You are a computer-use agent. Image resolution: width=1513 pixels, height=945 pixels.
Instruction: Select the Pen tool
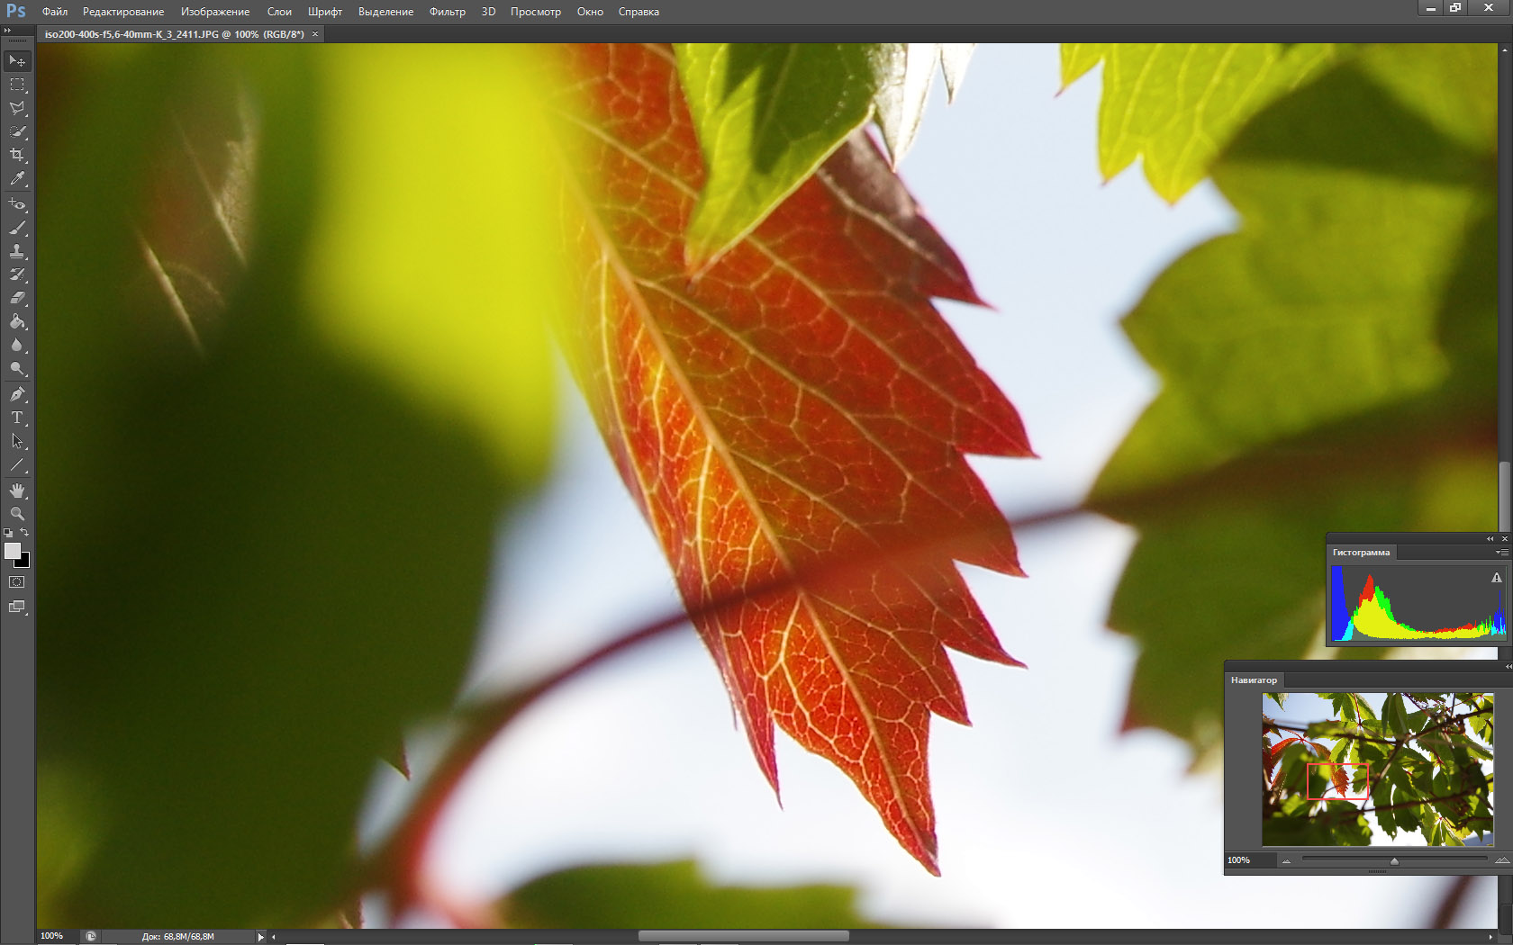pos(17,394)
